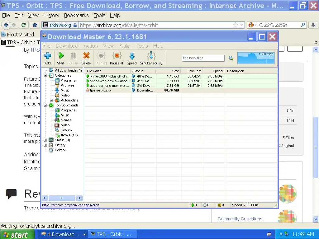Click the Add download toolbar icon
Viewport: 319px width, 239px height.
pos(48,58)
